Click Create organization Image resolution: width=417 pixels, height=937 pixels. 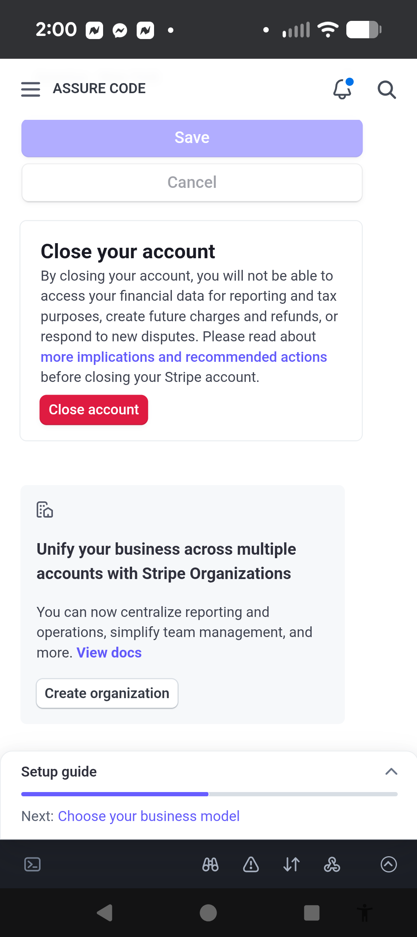click(107, 693)
